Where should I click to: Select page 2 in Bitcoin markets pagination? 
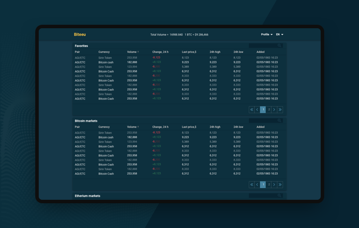[x=269, y=185]
